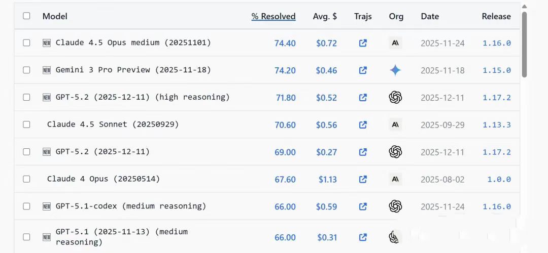Click NEW badge beside GPT-5.2 high reasoning
The height and width of the screenshot is (253, 548).
[47, 98]
